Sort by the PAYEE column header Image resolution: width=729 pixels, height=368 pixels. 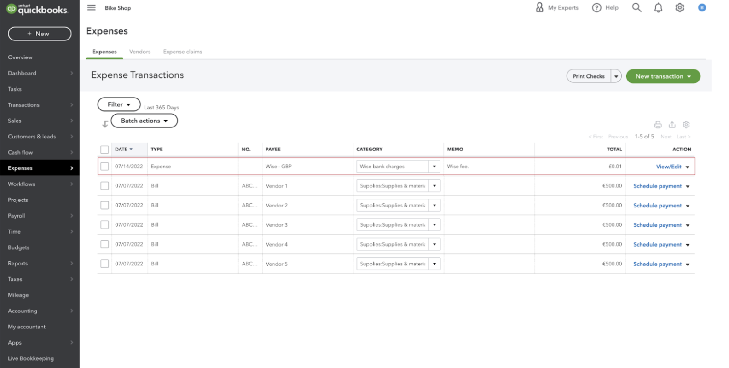point(273,149)
